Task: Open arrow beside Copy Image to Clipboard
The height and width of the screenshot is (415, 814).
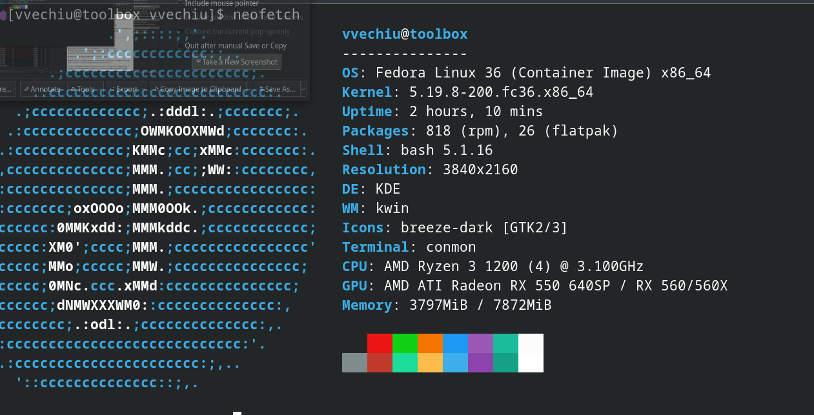Action: coord(248,89)
